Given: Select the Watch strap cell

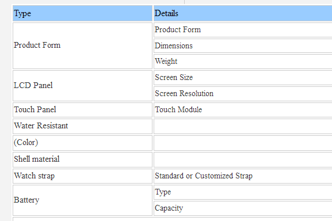Looking at the screenshot, I should (83, 176).
